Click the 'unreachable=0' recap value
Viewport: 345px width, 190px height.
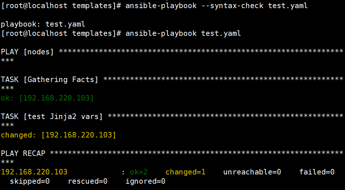pos(252,172)
